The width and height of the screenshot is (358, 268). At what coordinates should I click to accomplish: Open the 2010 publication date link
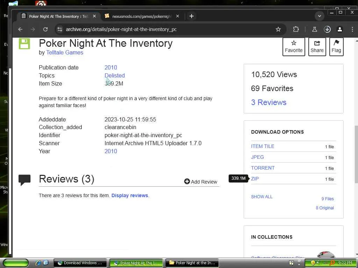111,67
